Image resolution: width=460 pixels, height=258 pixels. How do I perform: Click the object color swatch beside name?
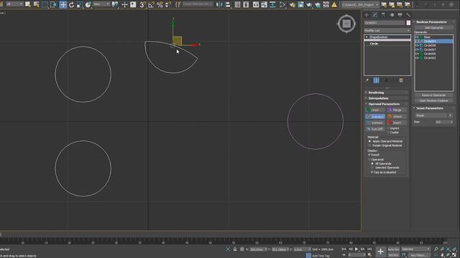(408, 23)
